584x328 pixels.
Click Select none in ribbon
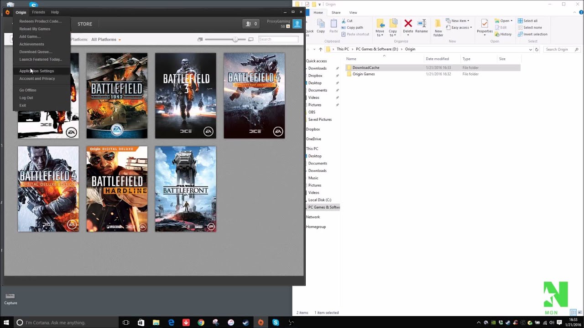pos(530,27)
